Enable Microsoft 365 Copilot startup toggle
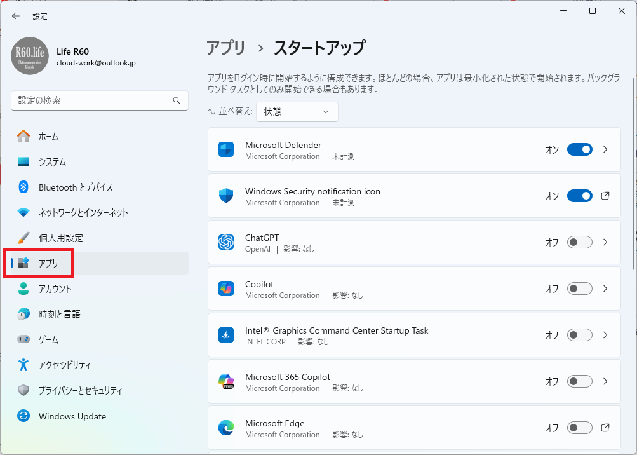The width and height of the screenshot is (637, 455). pos(579,381)
